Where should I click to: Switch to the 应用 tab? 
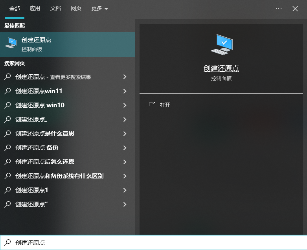pyautogui.click(x=35, y=9)
